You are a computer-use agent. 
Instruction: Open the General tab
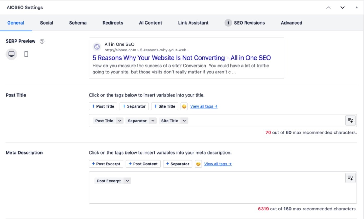16,23
